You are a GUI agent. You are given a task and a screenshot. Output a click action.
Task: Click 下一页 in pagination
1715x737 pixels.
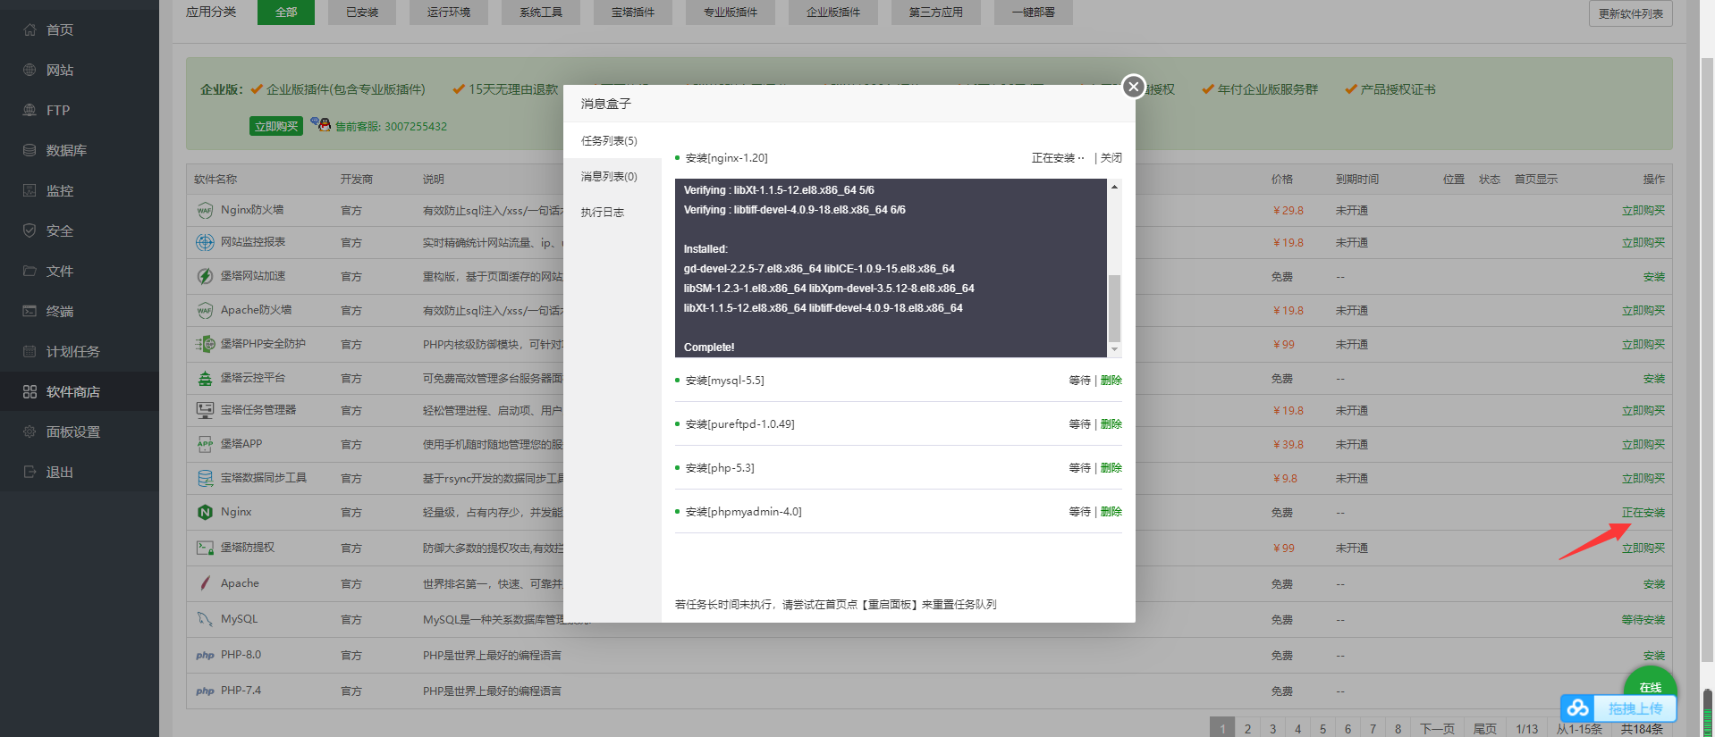click(1438, 728)
